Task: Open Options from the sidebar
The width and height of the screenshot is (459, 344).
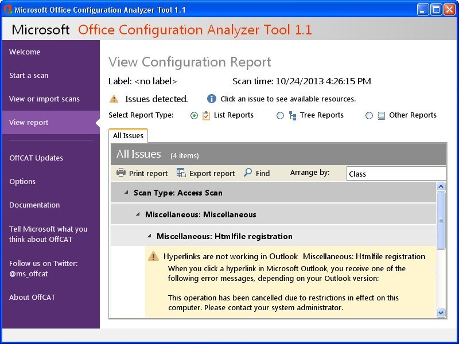Action: (22, 181)
